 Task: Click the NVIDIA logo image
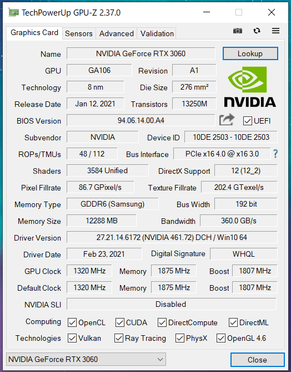250,87
